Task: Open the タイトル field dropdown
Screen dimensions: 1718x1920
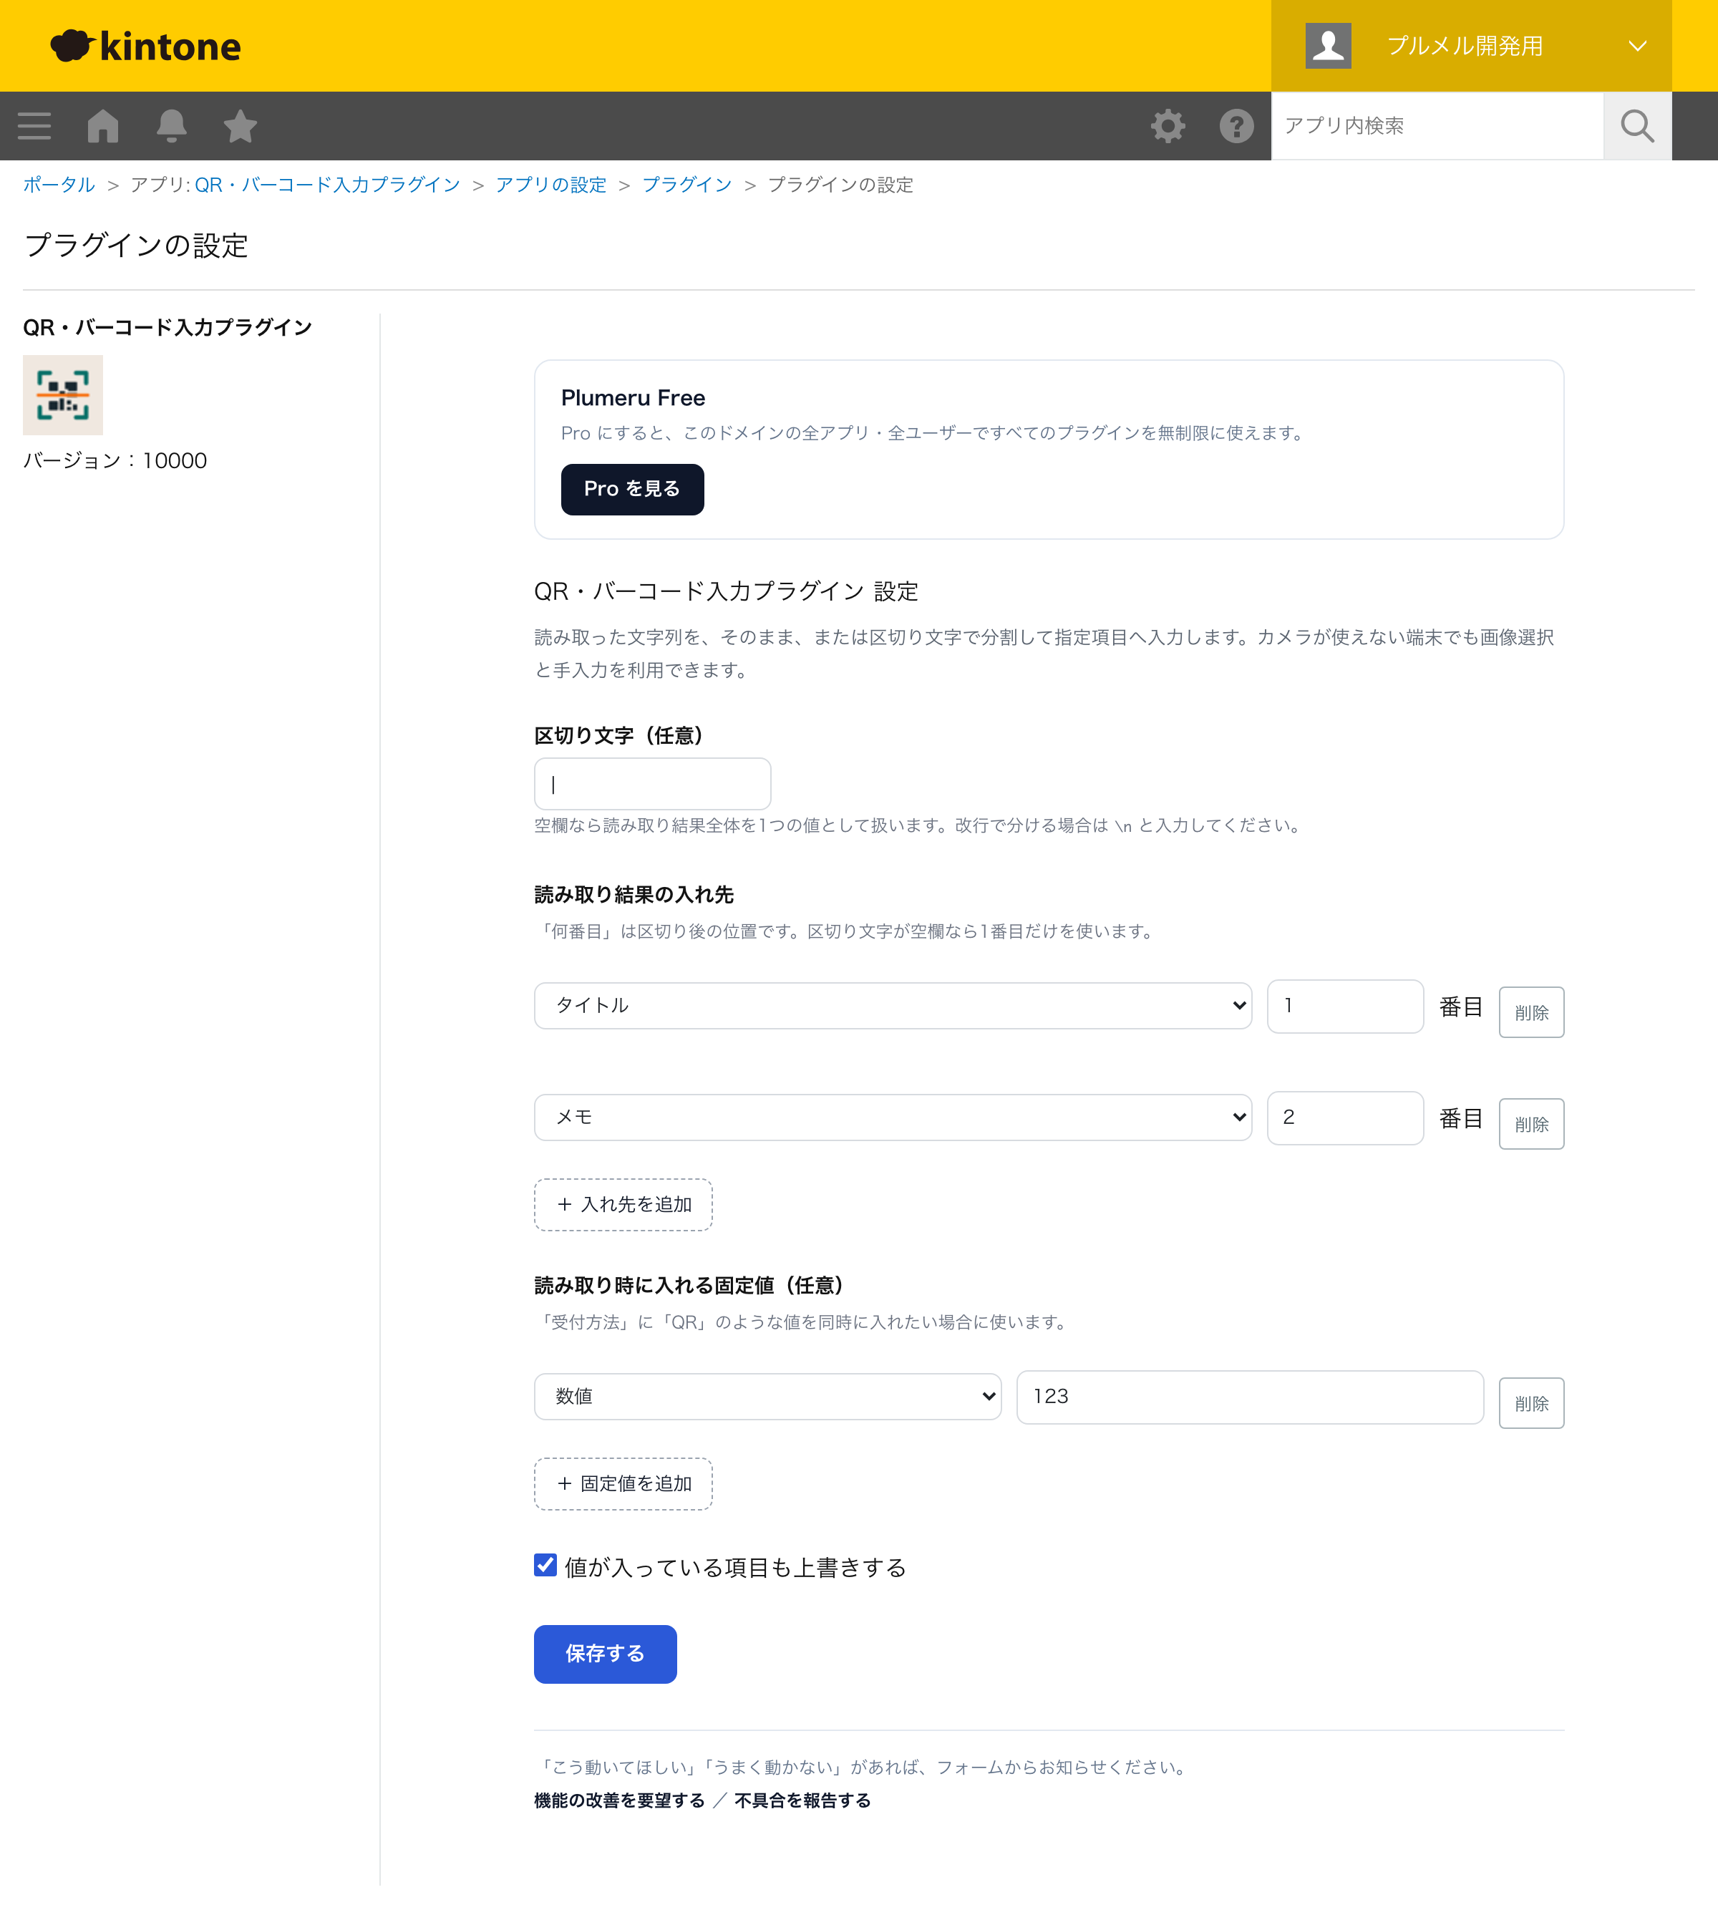Action: coord(893,1005)
